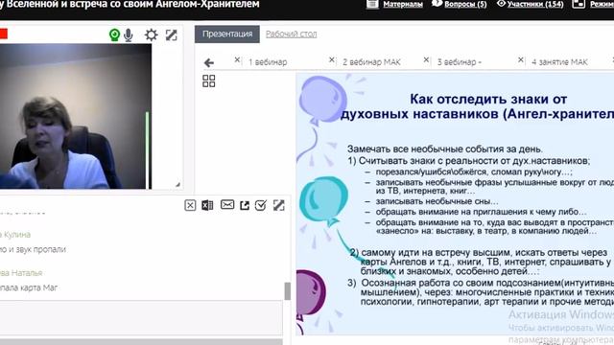Open slide thumbnails grid icon
The height and width of the screenshot is (345, 614).
tap(209, 80)
